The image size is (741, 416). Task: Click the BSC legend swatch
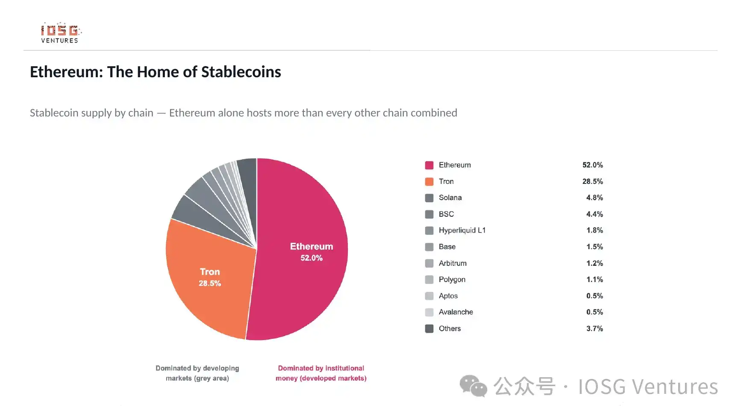pos(429,214)
